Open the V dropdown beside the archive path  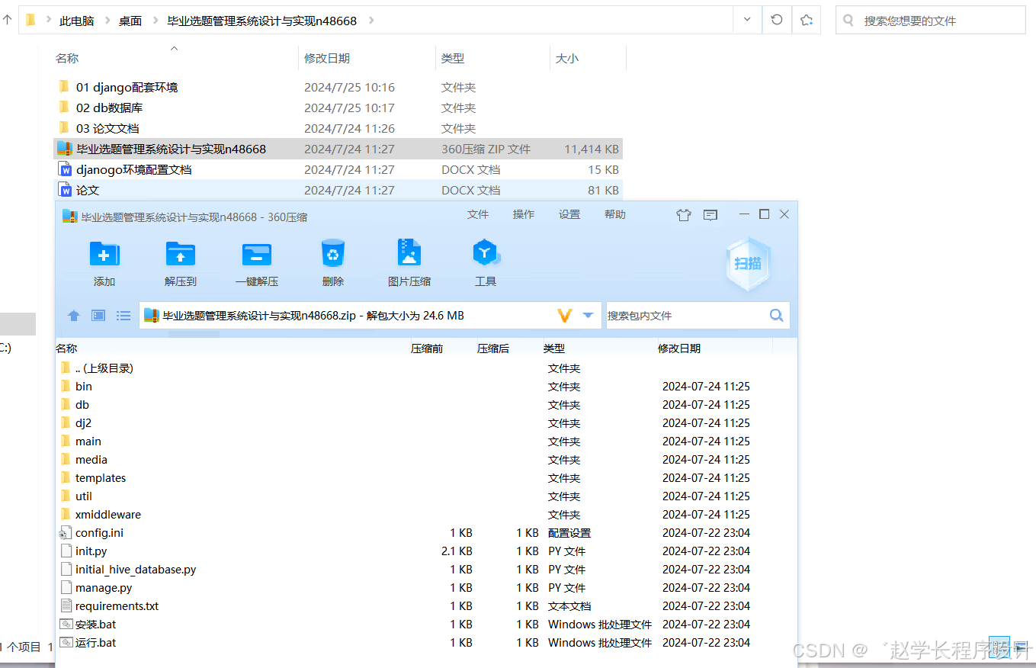(x=565, y=315)
